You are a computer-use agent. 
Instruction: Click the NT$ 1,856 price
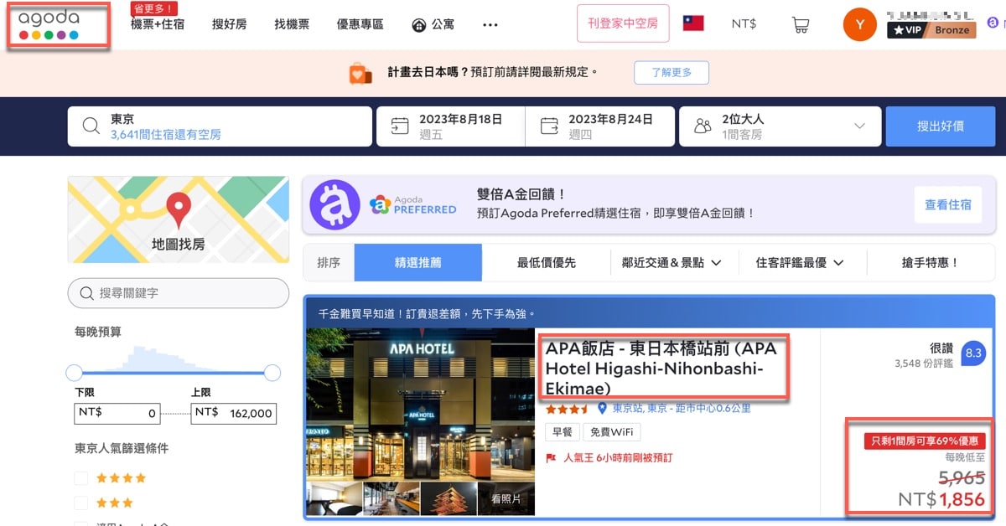tap(941, 500)
